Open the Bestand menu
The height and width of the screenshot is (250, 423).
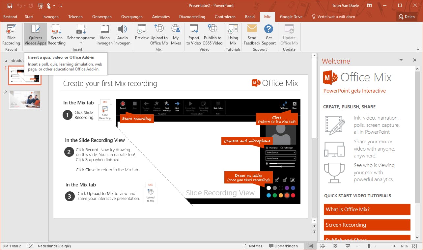(x=10, y=17)
